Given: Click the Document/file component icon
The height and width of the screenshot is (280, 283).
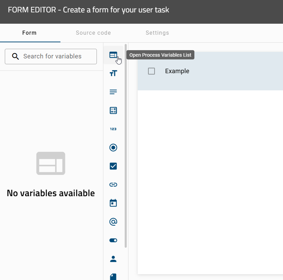Looking at the screenshot, I should pos(113,276).
